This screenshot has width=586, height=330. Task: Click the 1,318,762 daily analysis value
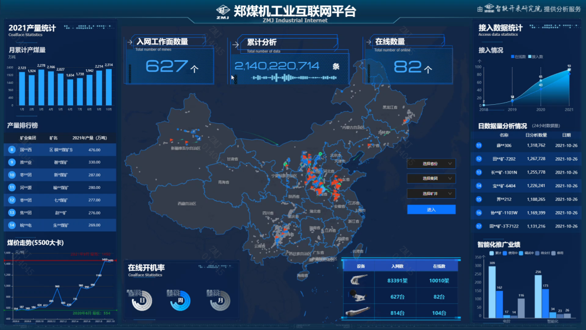(x=536, y=145)
